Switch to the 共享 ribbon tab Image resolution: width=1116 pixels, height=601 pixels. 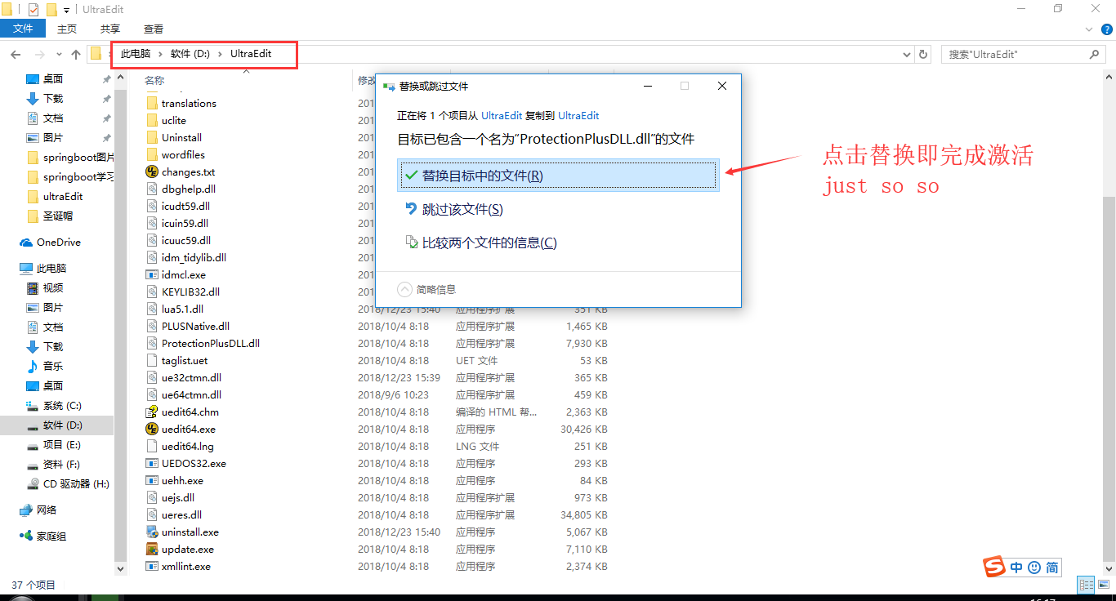pos(110,29)
